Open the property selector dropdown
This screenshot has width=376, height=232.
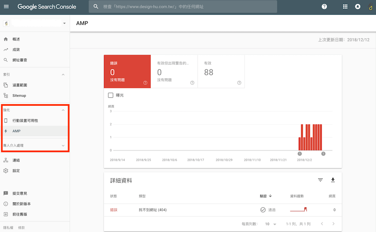(x=64, y=23)
